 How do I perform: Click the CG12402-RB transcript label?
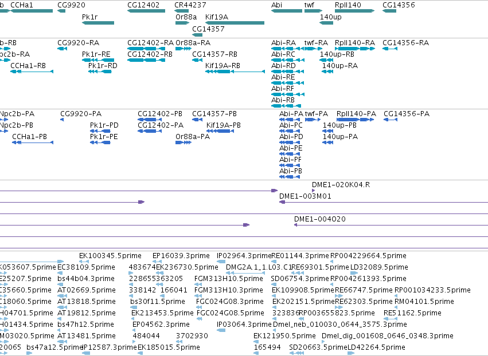tap(150, 54)
